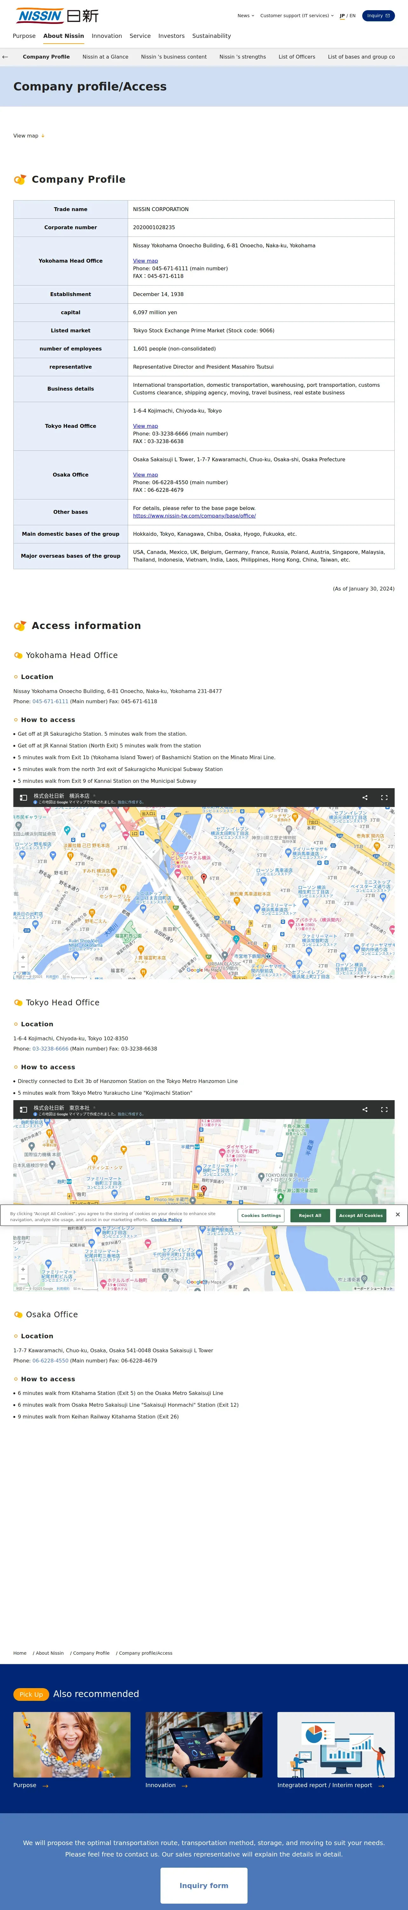Click the Pick Up badge

tap(31, 1694)
